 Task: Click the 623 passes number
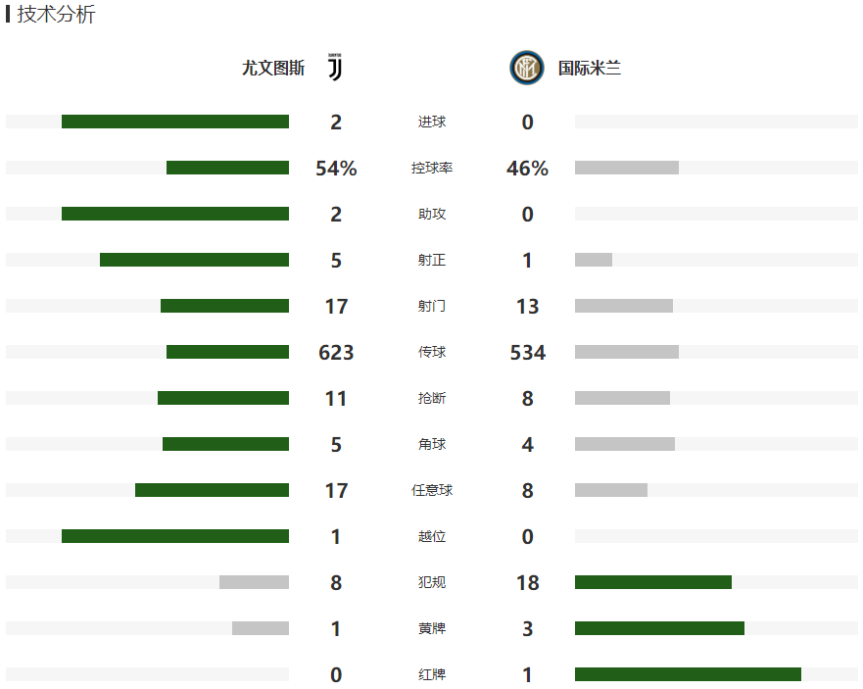tap(336, 352)
